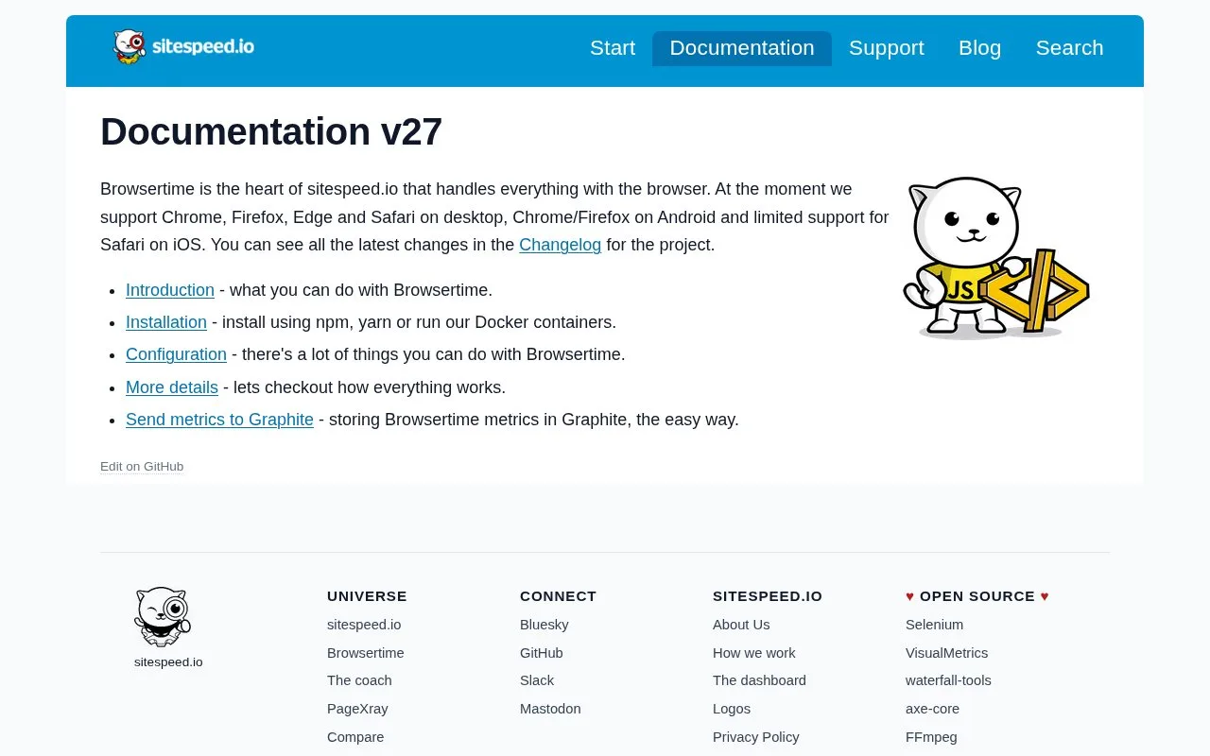Click waterfall-tools footer link

(x=948, y=680)
